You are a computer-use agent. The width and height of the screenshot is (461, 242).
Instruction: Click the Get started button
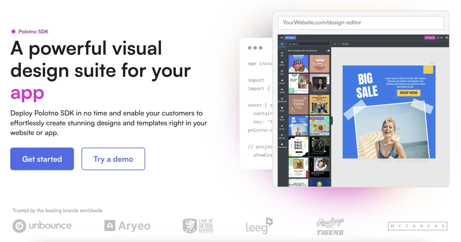[42, 159]
